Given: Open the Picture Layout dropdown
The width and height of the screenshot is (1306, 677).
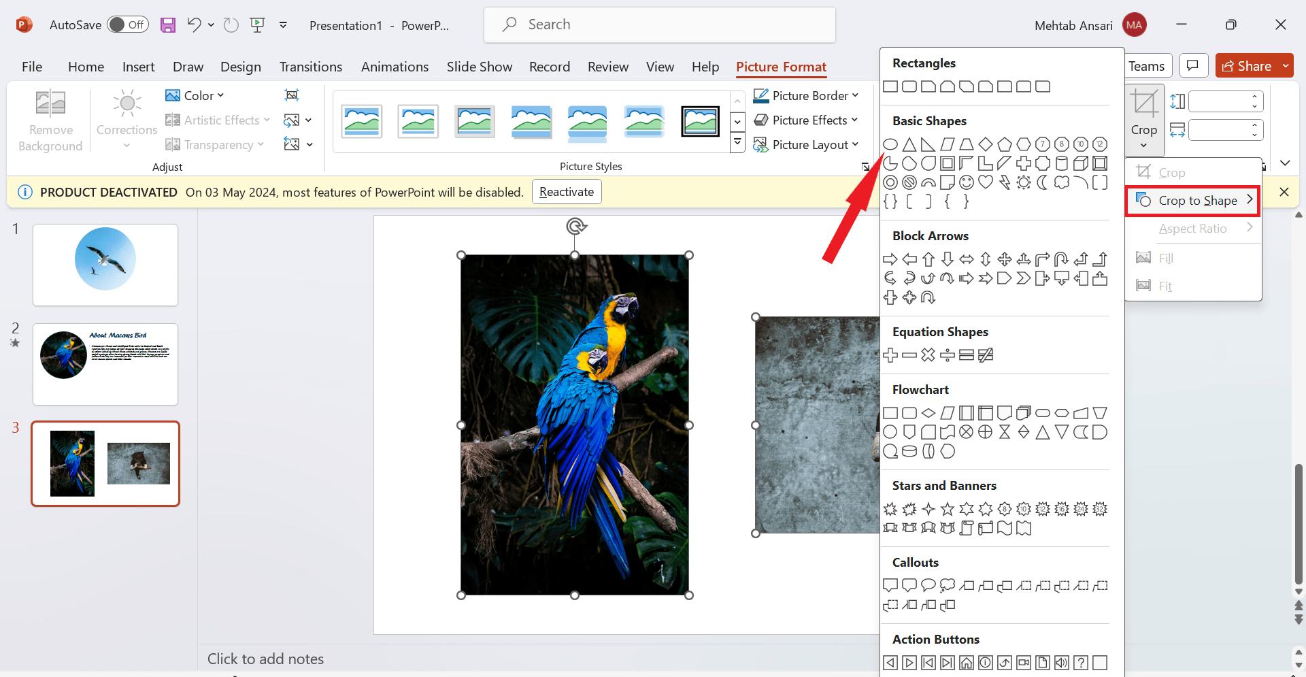Looking at the screenshot, I should (x=806, y=144).
